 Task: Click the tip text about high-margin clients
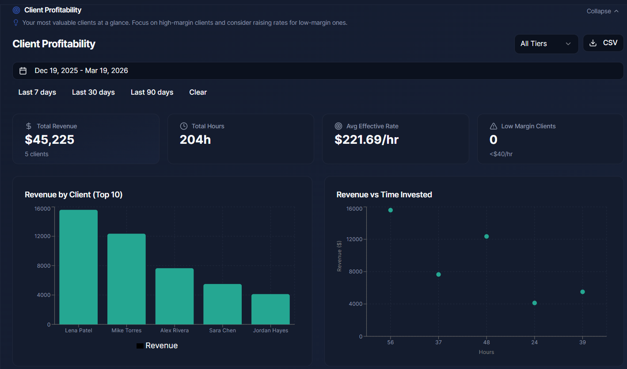point(185,23)
